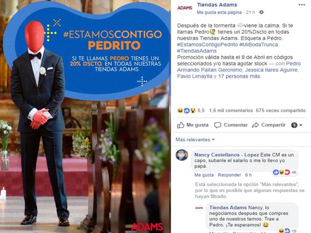View post reaction emojis summary
Screen dimensions: 311x233
(x=187, y=110)
